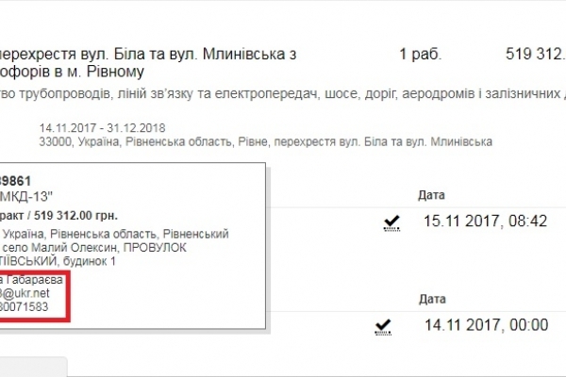This screenshot has width=566, height=377.
Task: Click the checkmark beside 14.11 2017, 00:00
Action: [x=382, y=325]
